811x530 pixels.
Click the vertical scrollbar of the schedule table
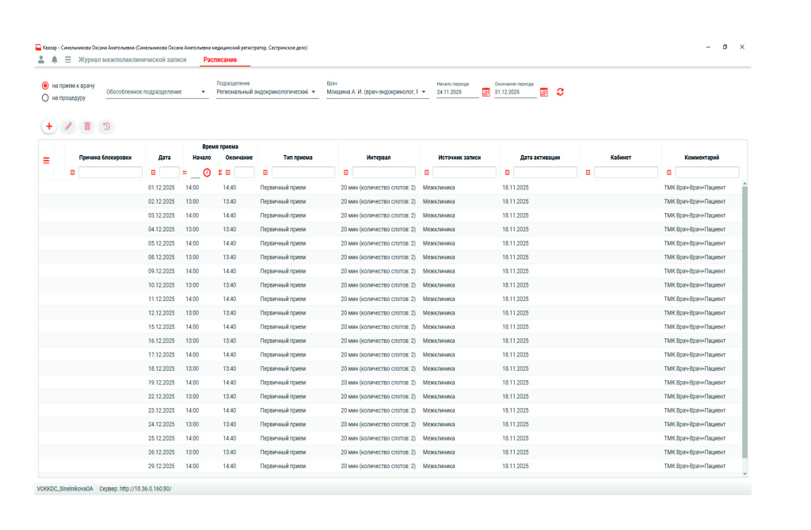(744, 317)
